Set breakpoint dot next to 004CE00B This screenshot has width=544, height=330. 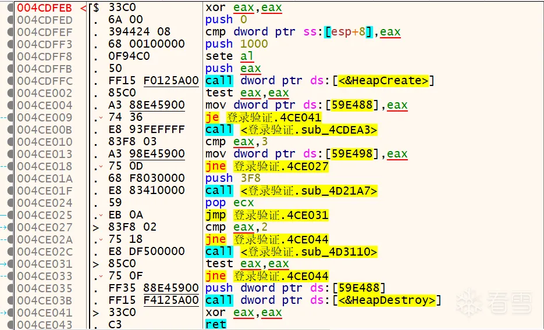click(10, 130)
